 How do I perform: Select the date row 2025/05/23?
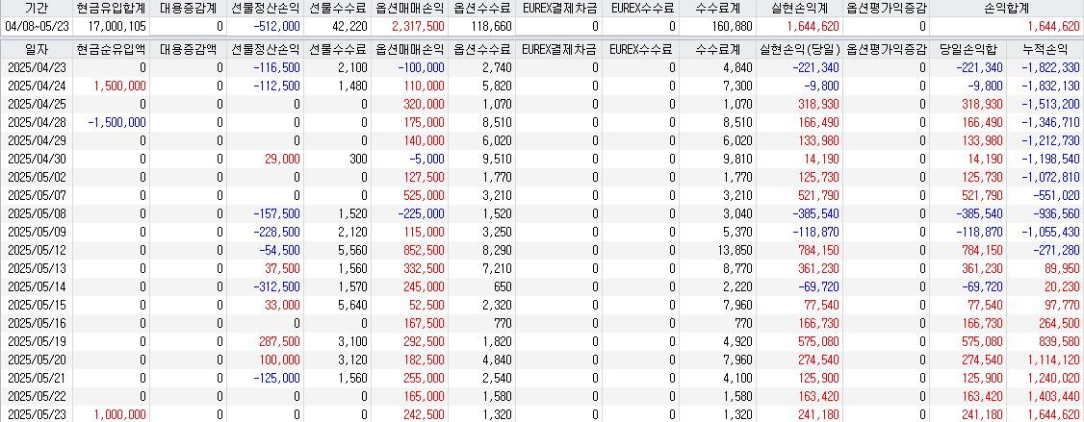pos(36,413)
